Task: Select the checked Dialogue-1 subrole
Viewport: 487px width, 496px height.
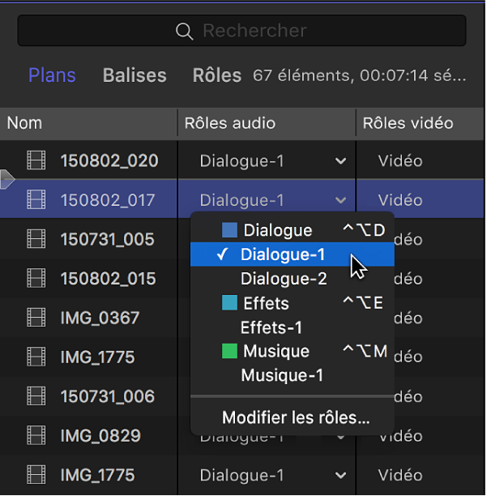Action: pyautogui.click(x=283, y=254)
